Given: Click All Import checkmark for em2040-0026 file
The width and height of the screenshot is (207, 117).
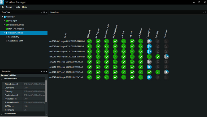Looking at the screenshot, I should tap(90, 67).
